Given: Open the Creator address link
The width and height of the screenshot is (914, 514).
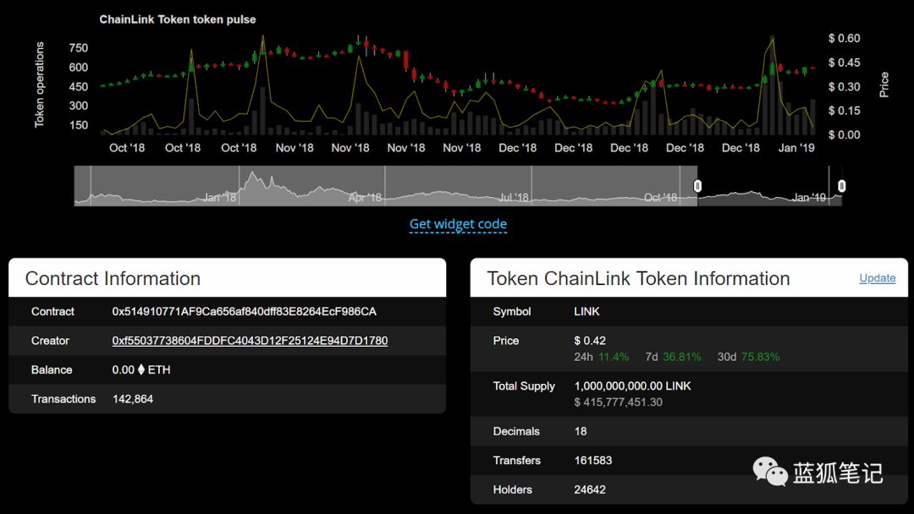Looking at the screenshot, I should click(250, 341).
